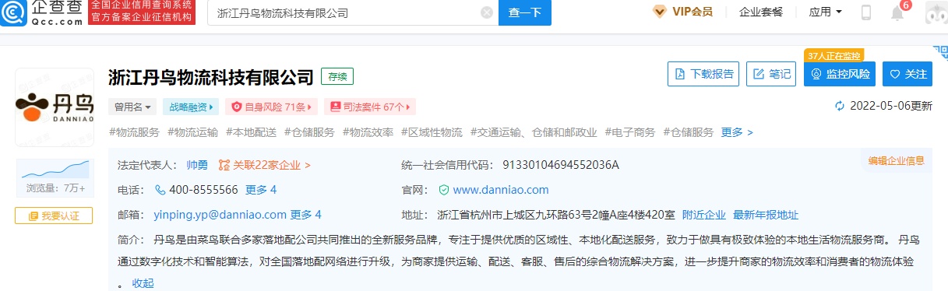
Task: Open the Qcc.com logo homepage
Action: tap(42, 13)
